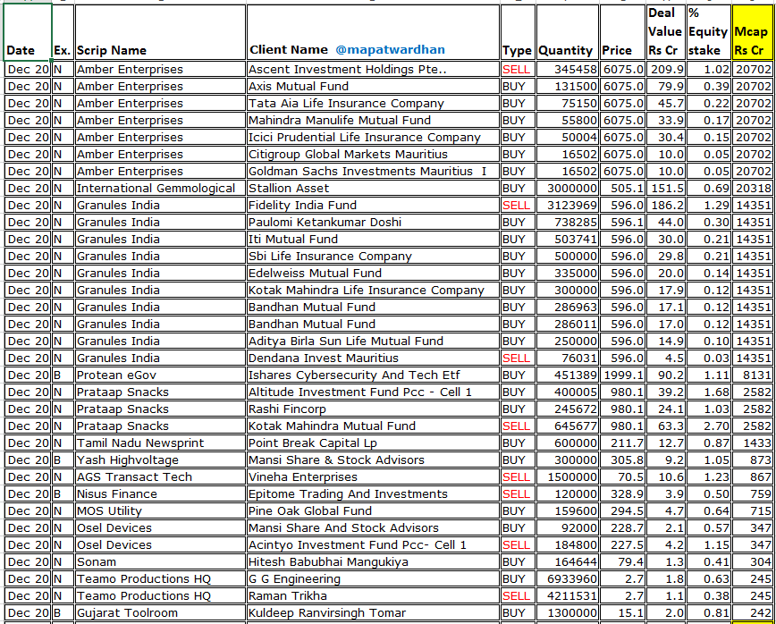Select Kotak Mahindra Life Insurance Company cell
The image size is (776, 624).
[x=373, y=290]
